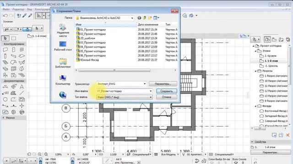Select the Dimension tool in toolbox
This screenshot has width=293, height=164.
point(5,87)
